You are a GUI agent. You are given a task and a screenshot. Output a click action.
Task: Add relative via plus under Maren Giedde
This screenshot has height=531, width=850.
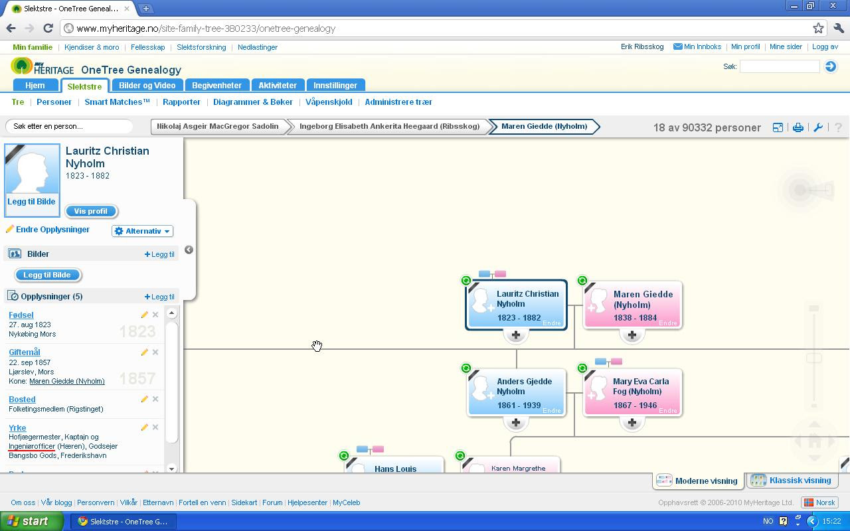632,335
